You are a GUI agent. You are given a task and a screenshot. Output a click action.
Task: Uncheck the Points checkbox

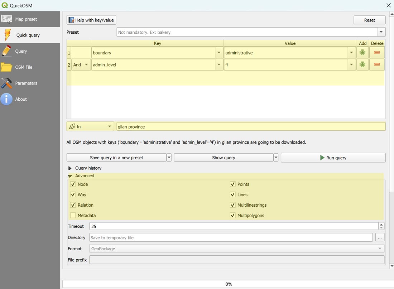[x=233, y=184]
